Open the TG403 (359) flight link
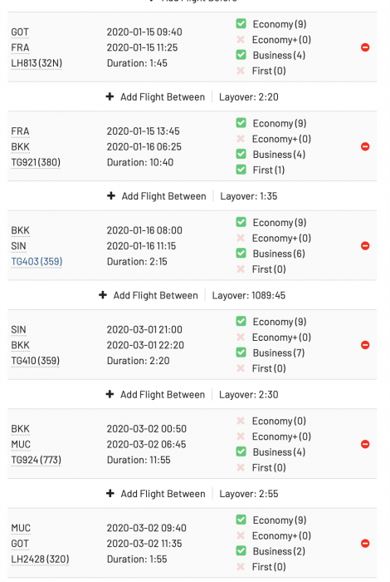 37,261
